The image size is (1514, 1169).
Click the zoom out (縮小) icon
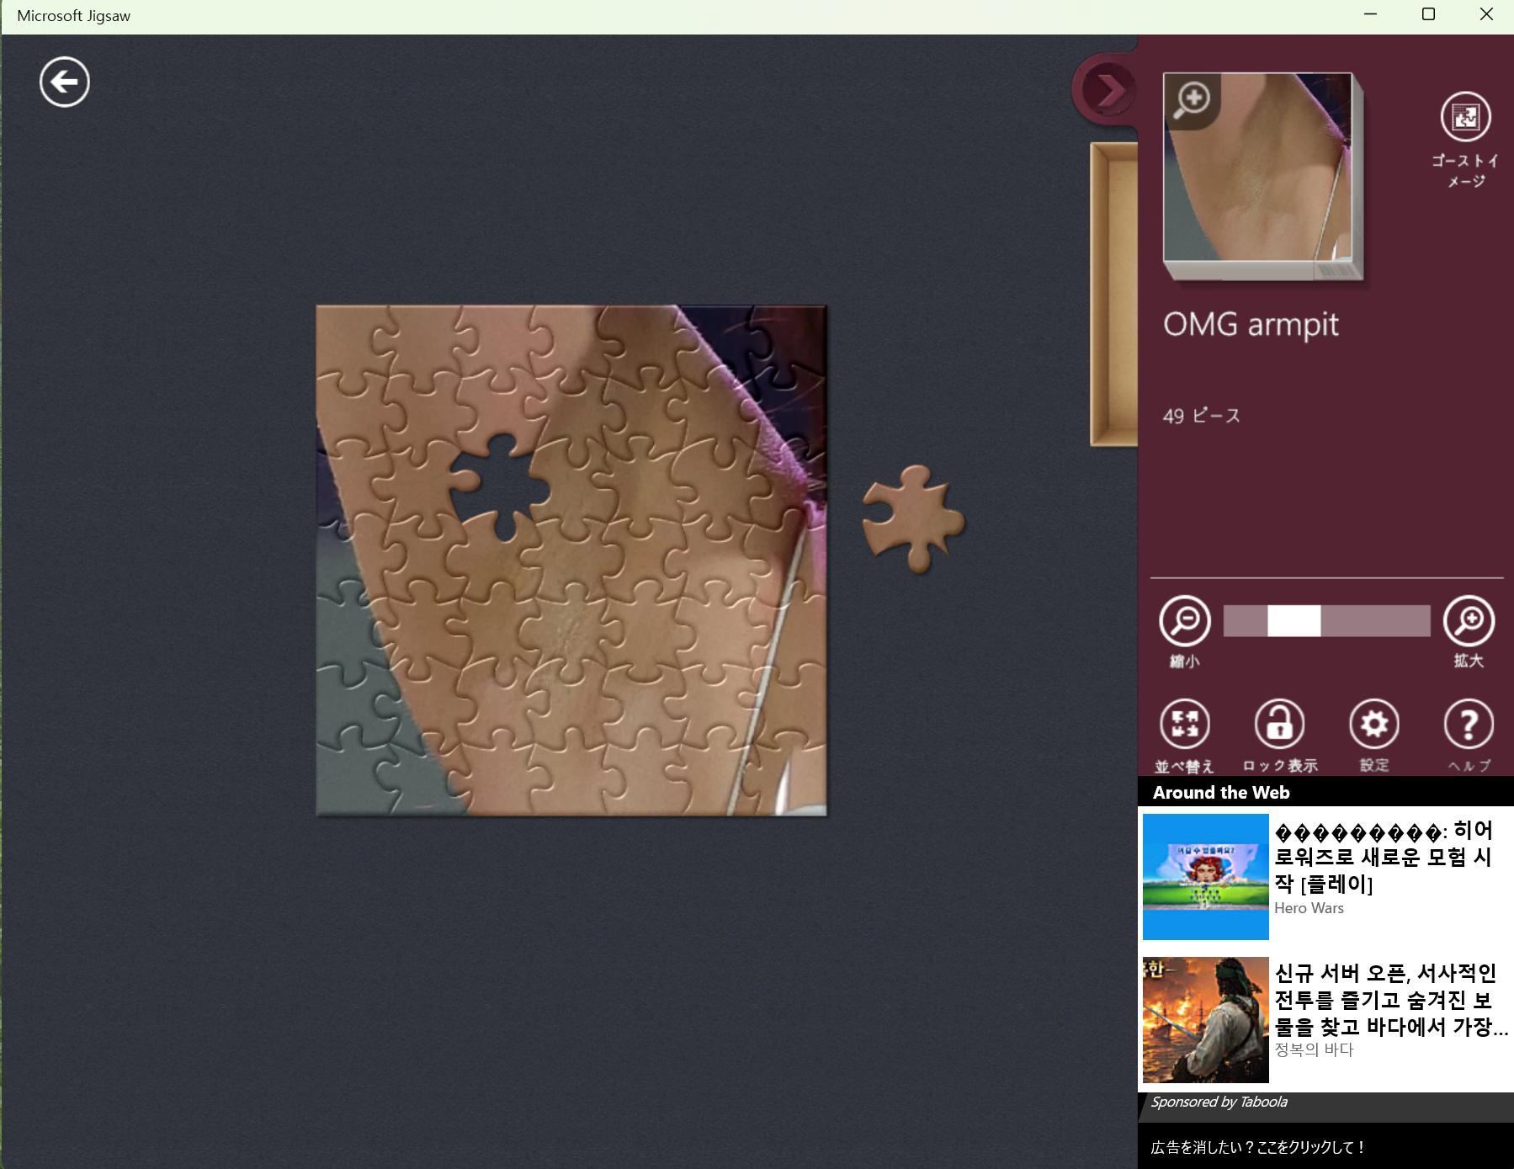tap(1185, 621)
